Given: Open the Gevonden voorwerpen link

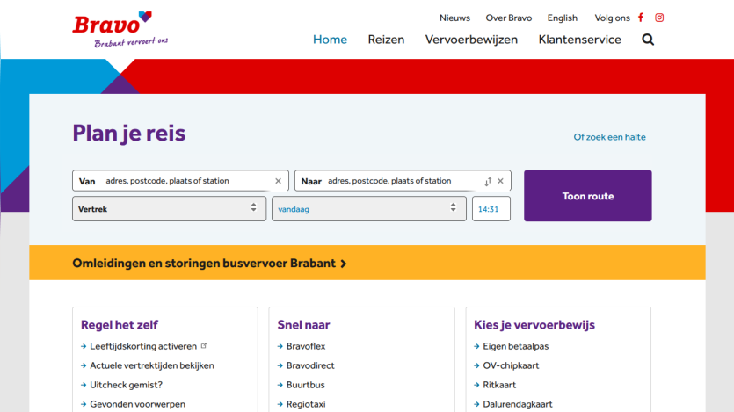Looking at the screenshot, I should click(x=138, y=404).
